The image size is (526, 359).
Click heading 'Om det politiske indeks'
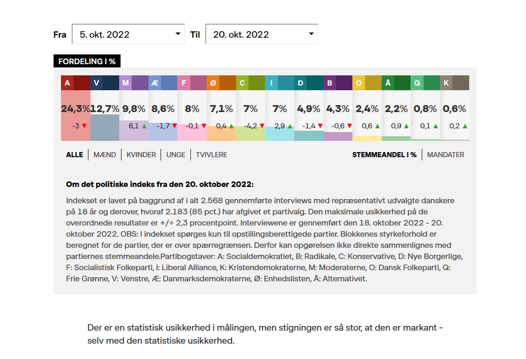[160, 184]
